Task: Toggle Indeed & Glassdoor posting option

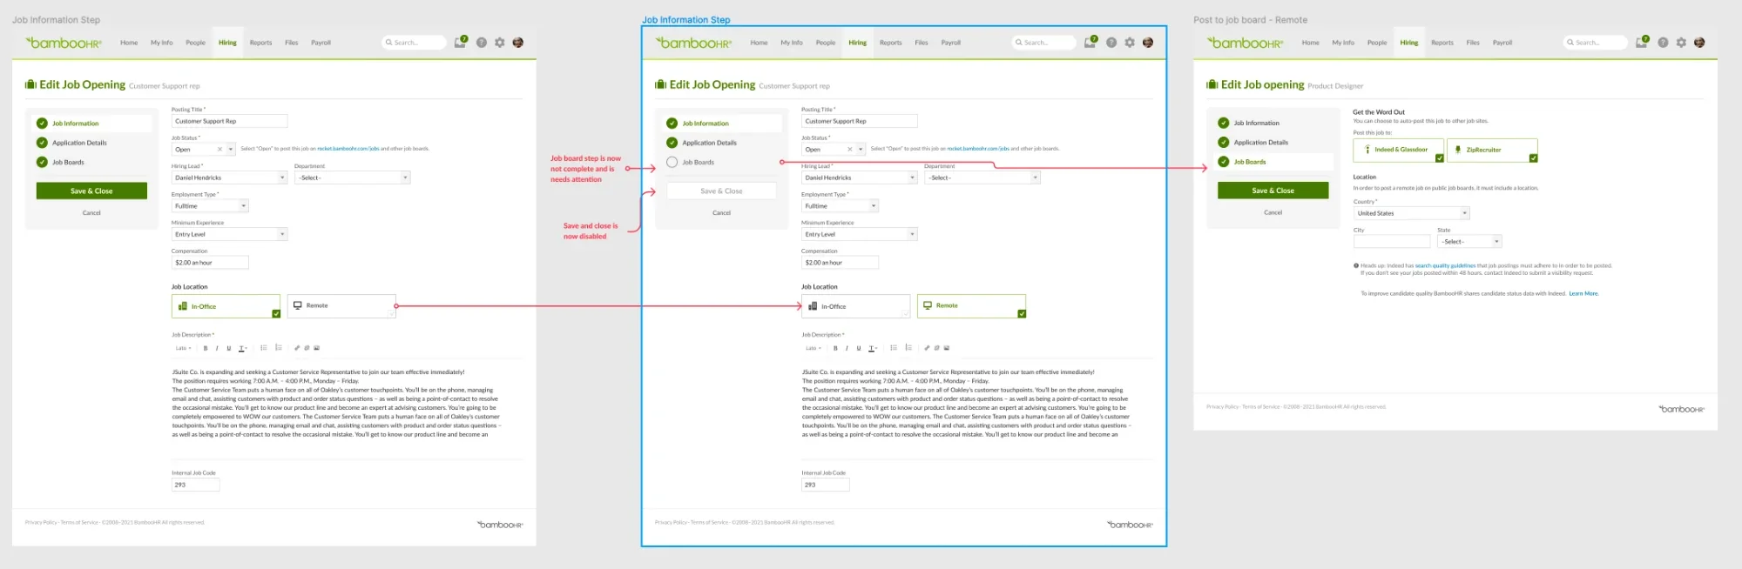Action: (1399, 150)
